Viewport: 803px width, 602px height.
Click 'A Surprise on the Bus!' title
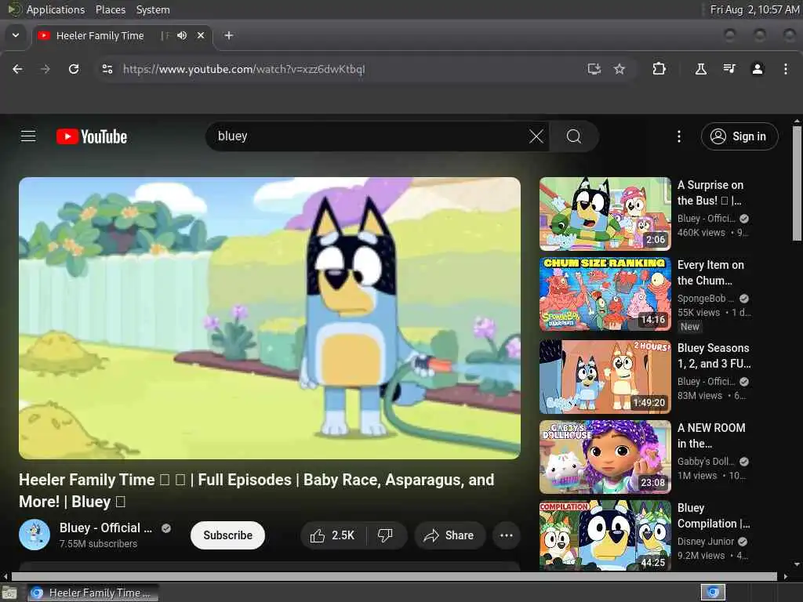click(x=710, y=193)
